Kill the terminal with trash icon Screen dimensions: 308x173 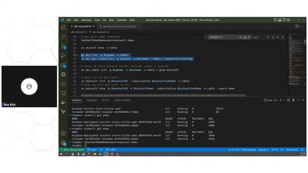point(293,100)
